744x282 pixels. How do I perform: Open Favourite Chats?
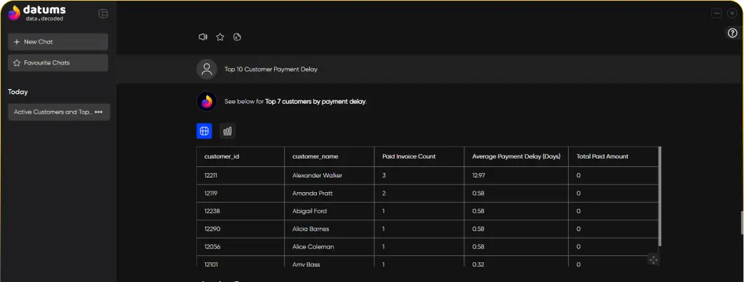coord(58,62)
